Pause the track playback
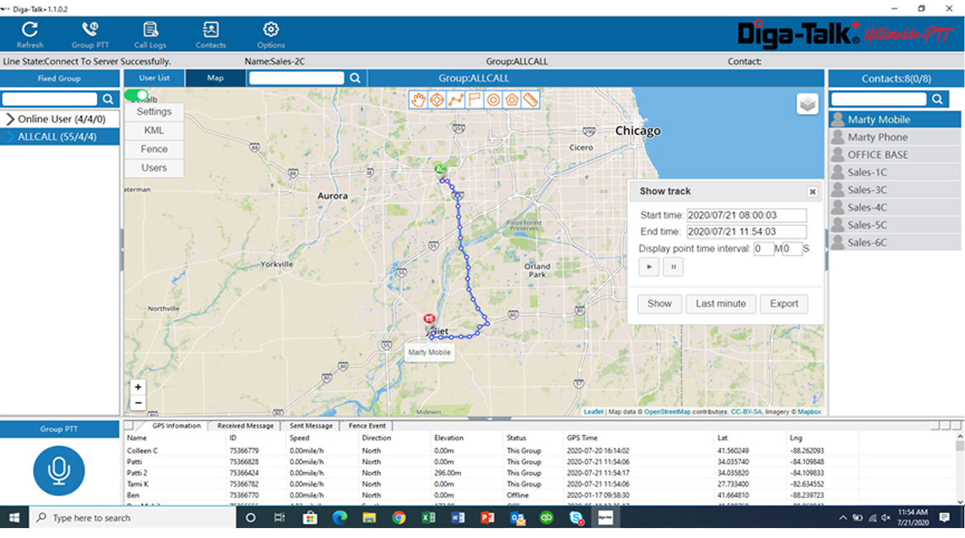 (x=673, y=267)
